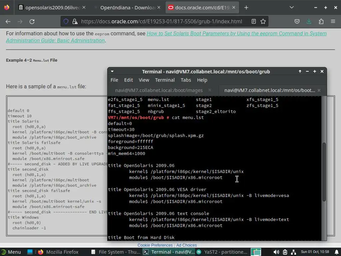Open the power manager battery icon
The height and width of the screenshot is (256, 341).
[x=285, y=252]
